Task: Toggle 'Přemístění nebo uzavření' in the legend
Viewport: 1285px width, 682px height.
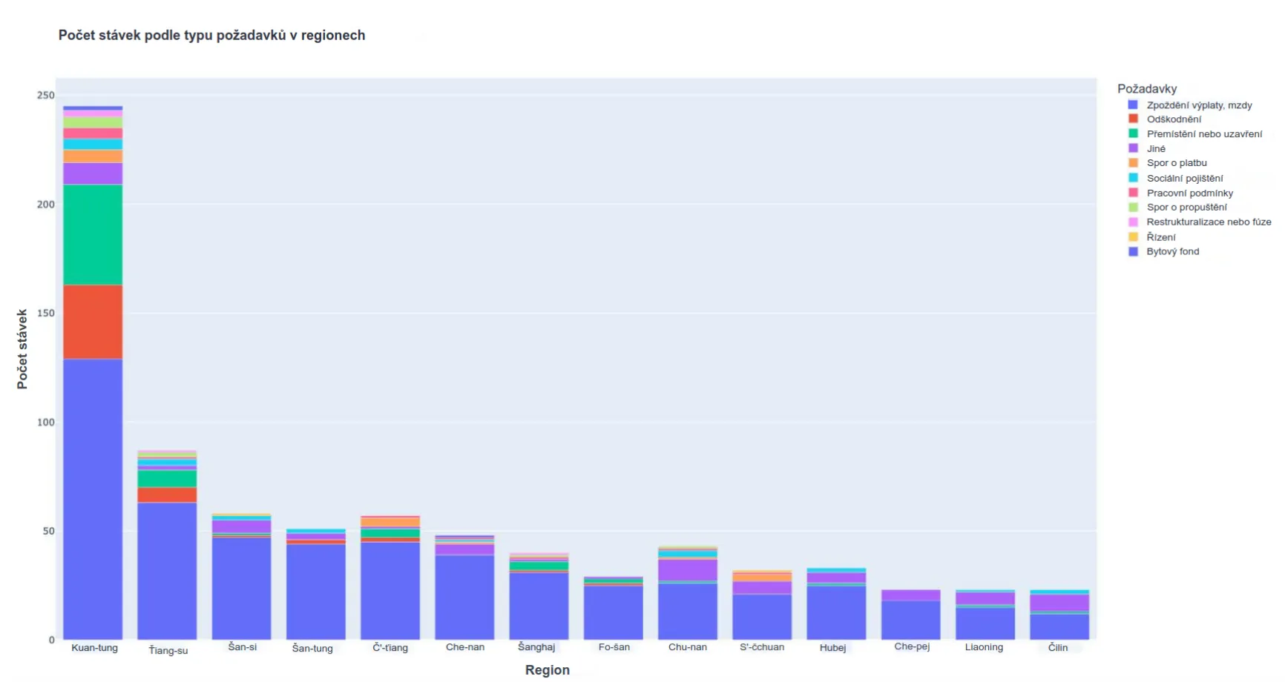Action: click(x=1204, y=134)
